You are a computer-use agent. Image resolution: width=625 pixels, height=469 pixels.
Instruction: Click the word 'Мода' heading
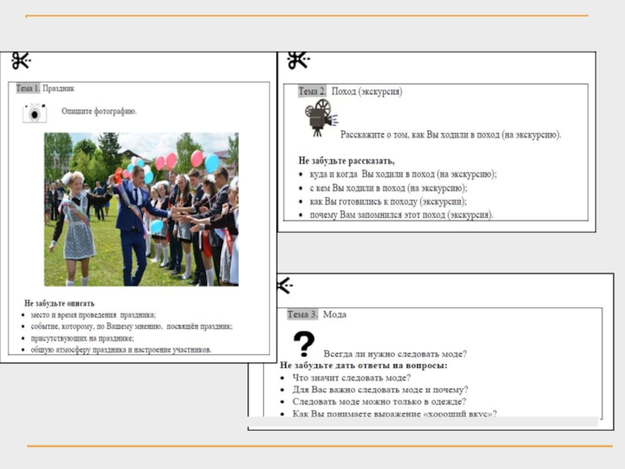[334, 315]
